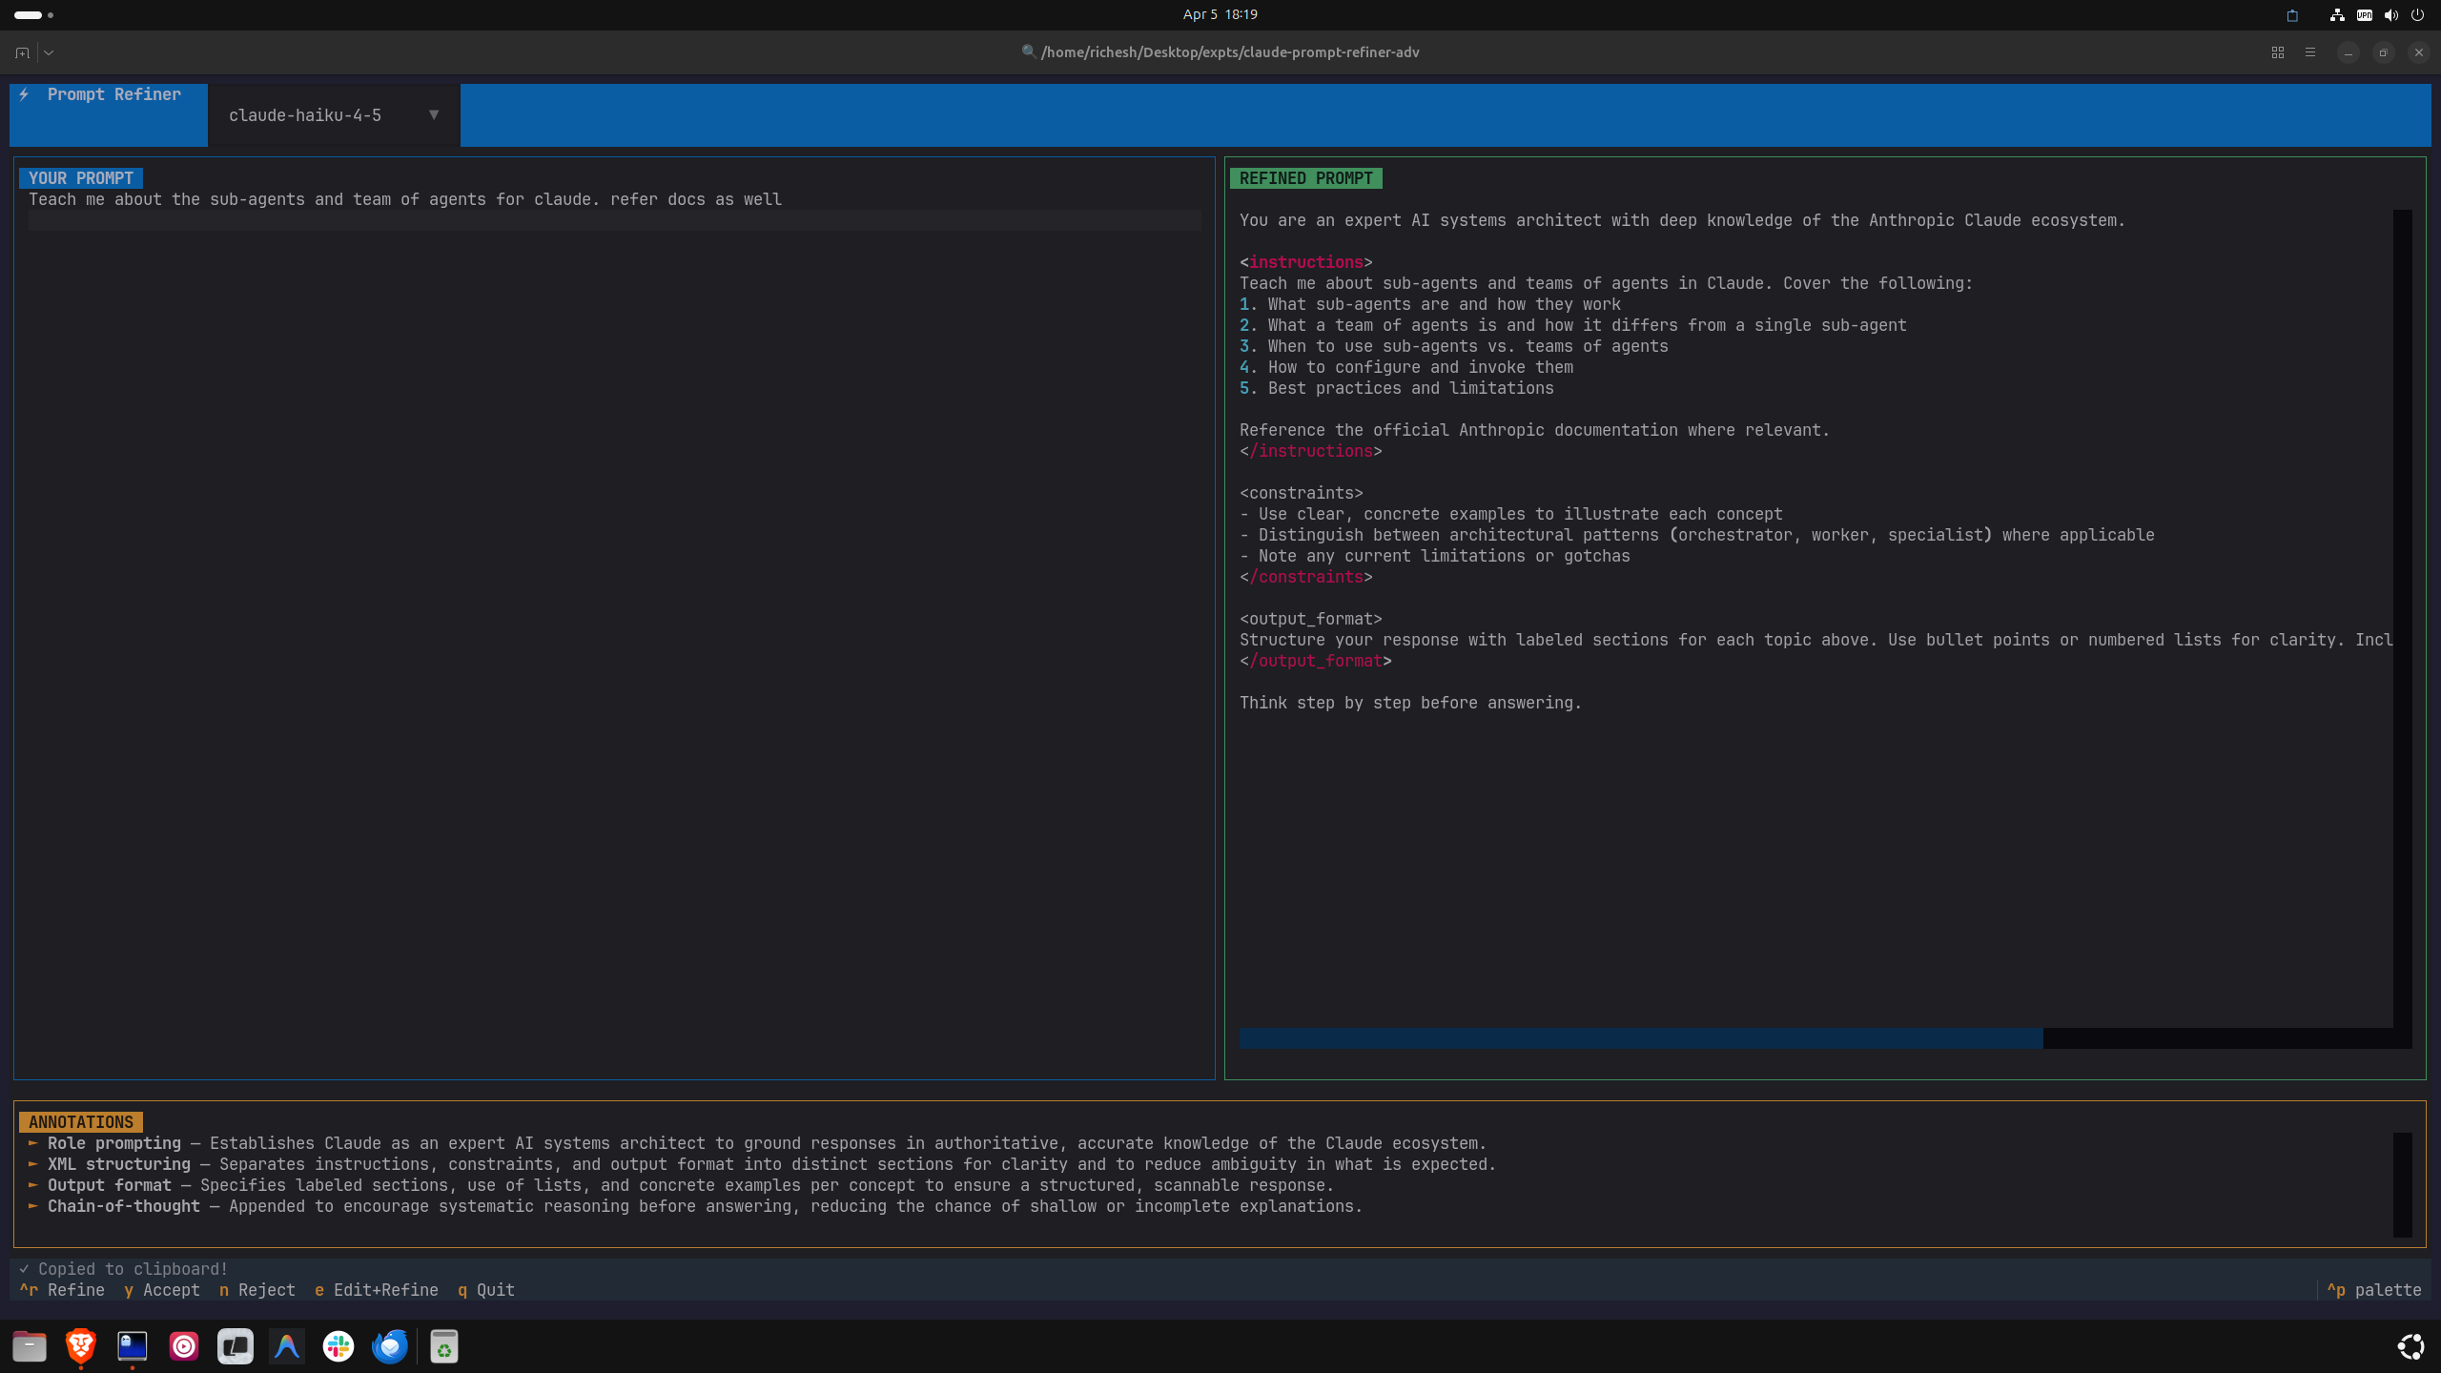Click the n Reject footer shortcut

pyautogui.click(x=257, y=1290)
